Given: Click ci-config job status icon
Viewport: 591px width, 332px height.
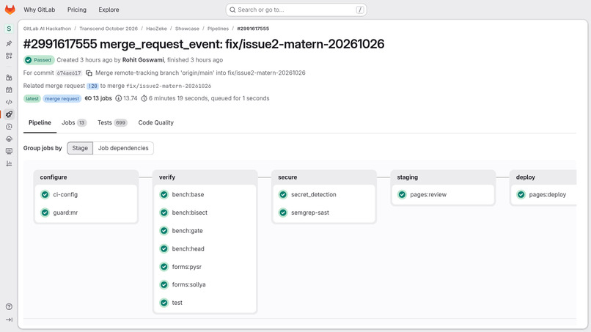Looking at the screenshot, I should click(x=45, y=194).
